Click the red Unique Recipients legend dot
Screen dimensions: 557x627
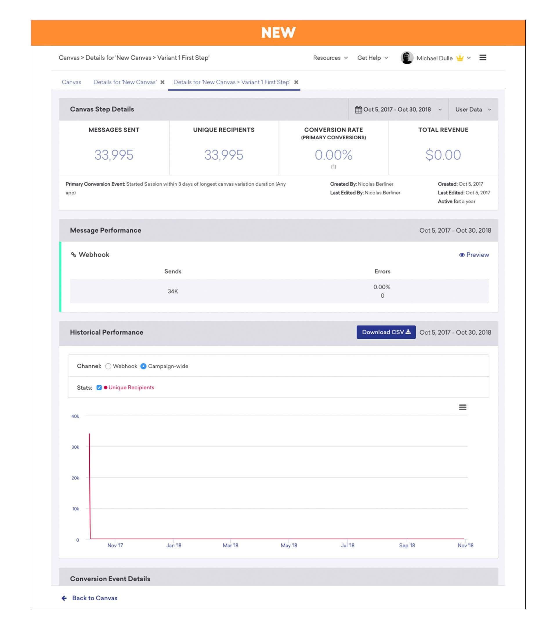pos(106,387)
